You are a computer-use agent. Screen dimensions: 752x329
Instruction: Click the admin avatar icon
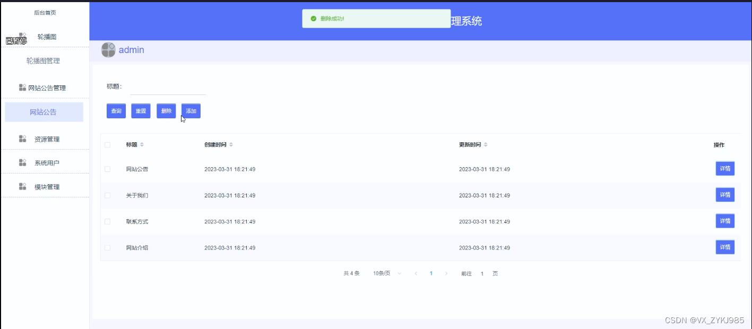tap(108, 50)
